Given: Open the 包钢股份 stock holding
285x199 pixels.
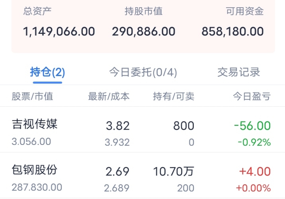Looking at the screenshot, I should click(35, 170).
